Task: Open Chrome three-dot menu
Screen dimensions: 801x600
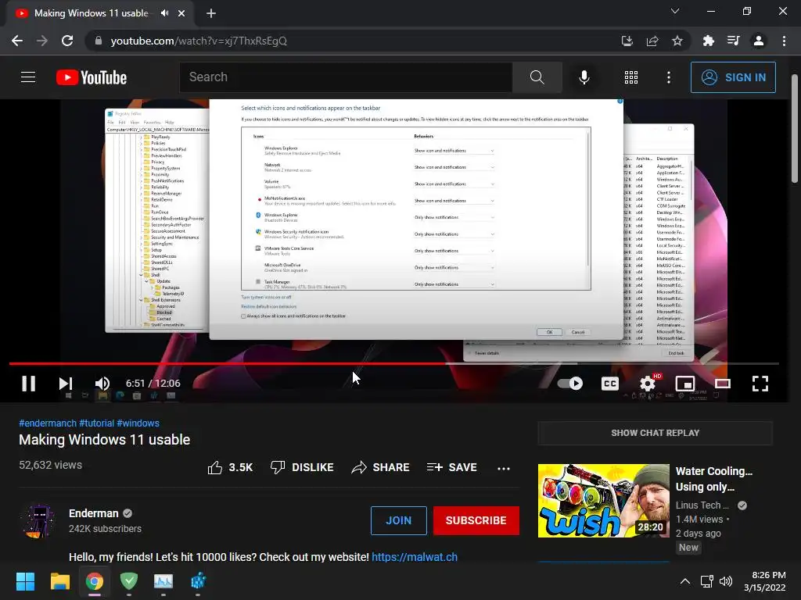Action: coord(784,41)
